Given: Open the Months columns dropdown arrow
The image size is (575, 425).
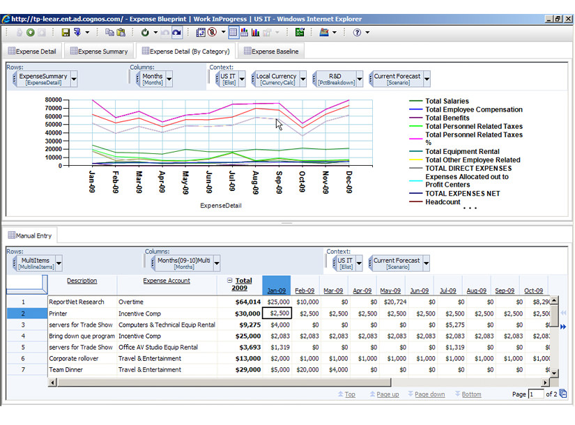Looking at the screenshot, I should click(x=169, y=79).
